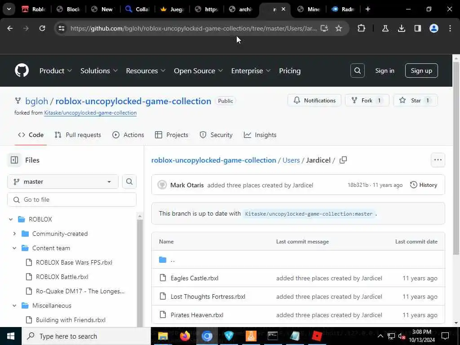
Task: Toggle Chrome side panel icon
Action: point(417,28)
